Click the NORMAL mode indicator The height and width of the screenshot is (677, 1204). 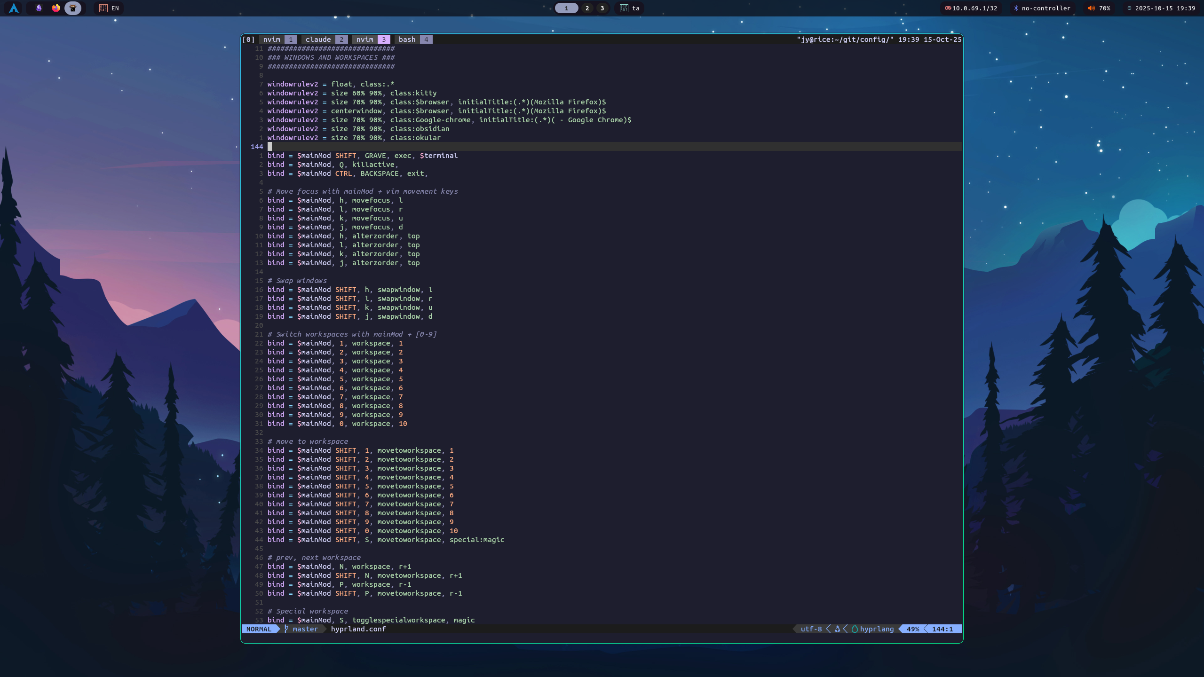[259, 629]
